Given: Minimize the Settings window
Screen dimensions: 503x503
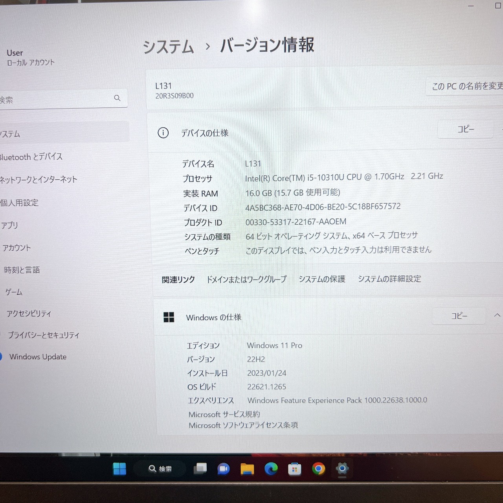Looking at the screenshot, I should [471, 6].
